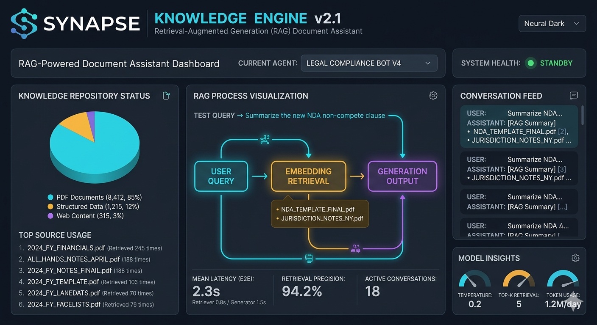Click the network graph icon above Embedding Retrieval
597x325 pixels.
(x=265, y=140)
